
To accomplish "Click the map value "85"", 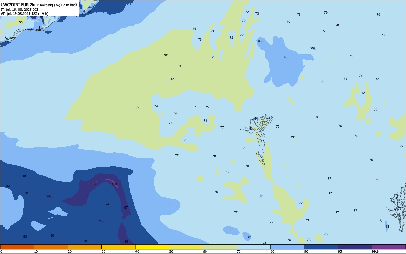I will (170, 205).
